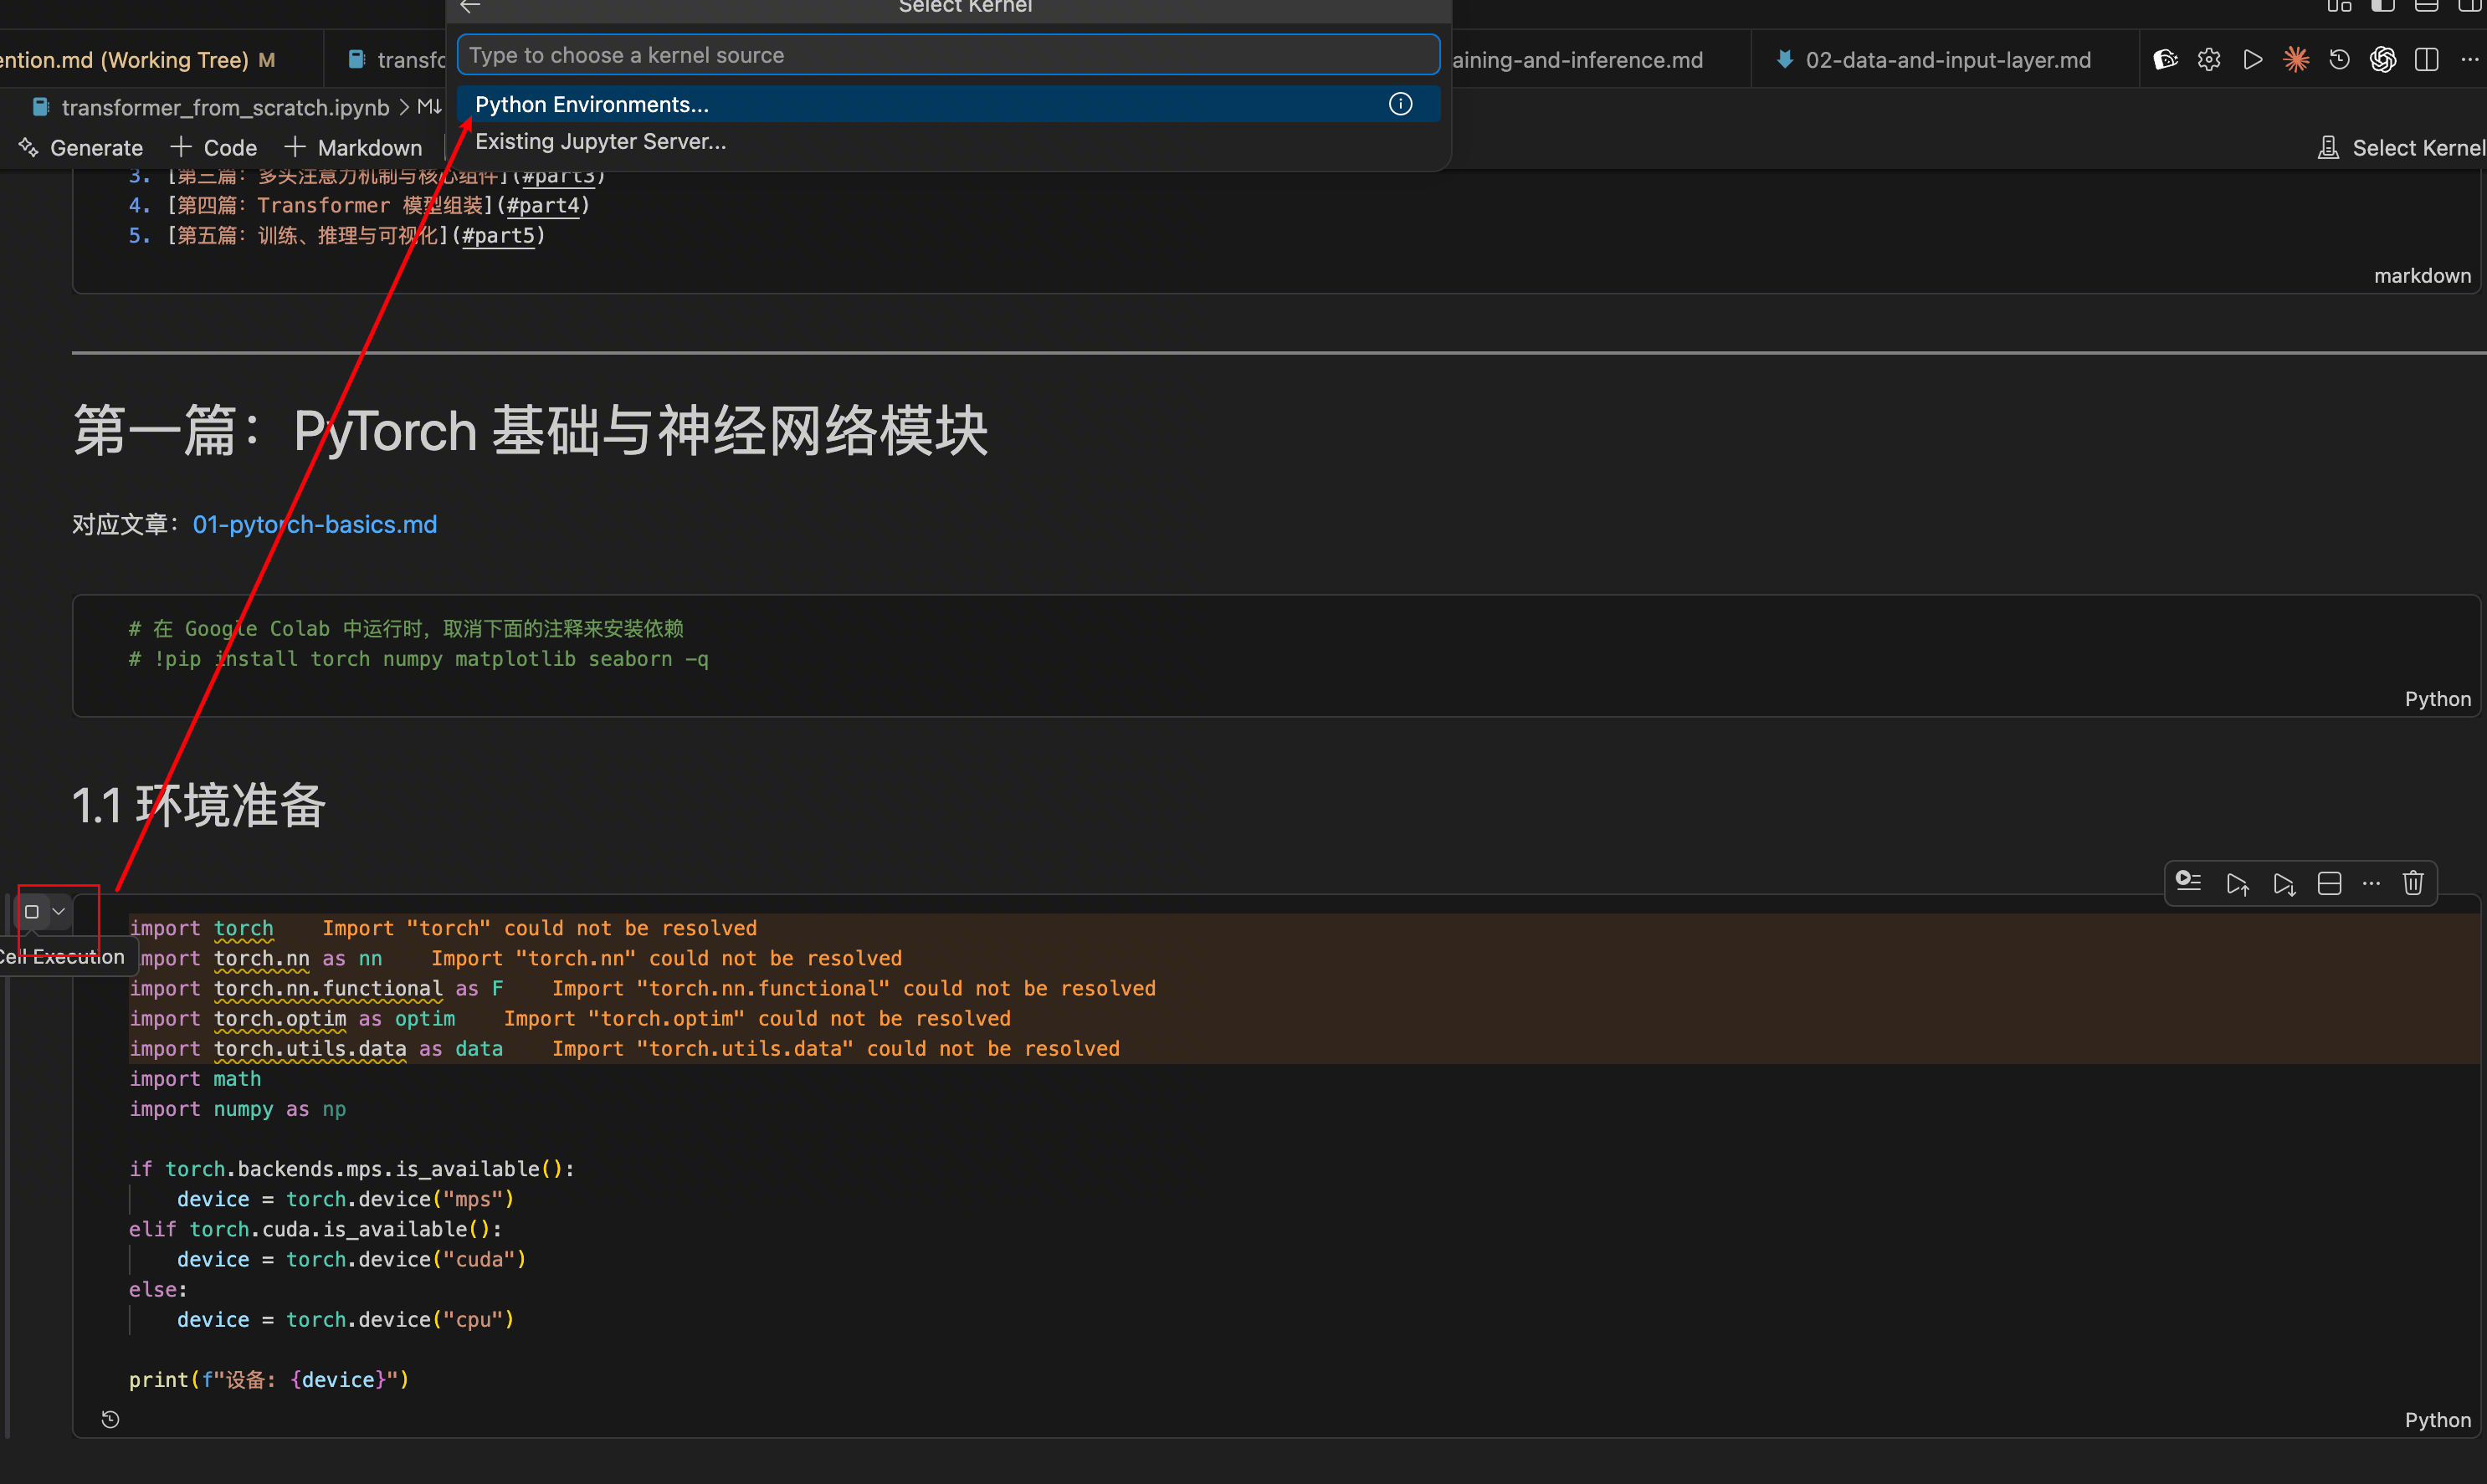2487x1484 pixels.
Task: Run cells above the current cell
Action: point(2238,883)
